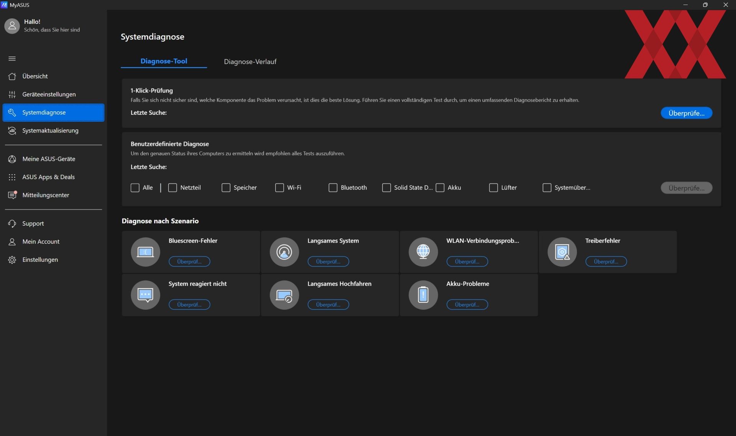Click the Einstellungen gear icon
The image size is (736, 436).
click(12, 260)
